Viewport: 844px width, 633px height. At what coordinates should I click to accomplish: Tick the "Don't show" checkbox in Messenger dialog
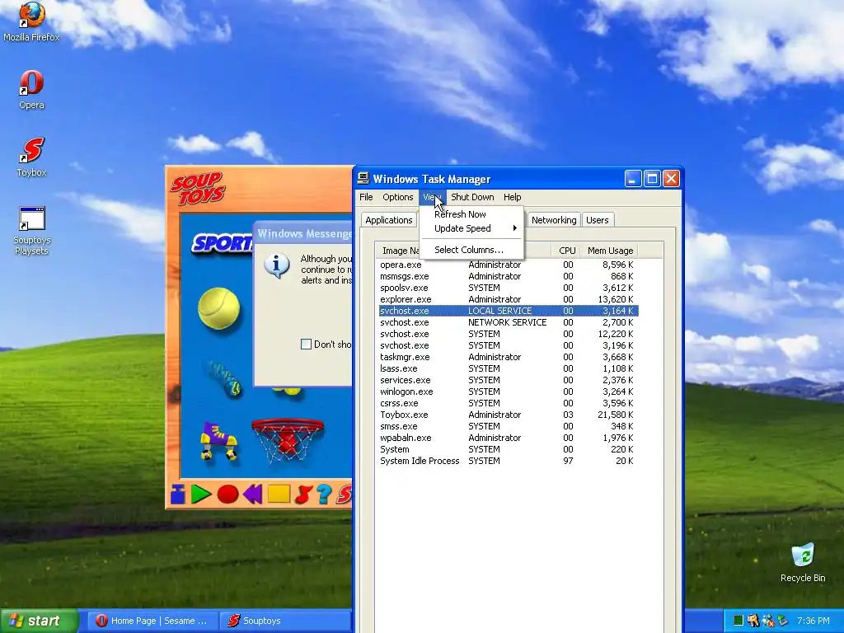click(x=306, y=344)
